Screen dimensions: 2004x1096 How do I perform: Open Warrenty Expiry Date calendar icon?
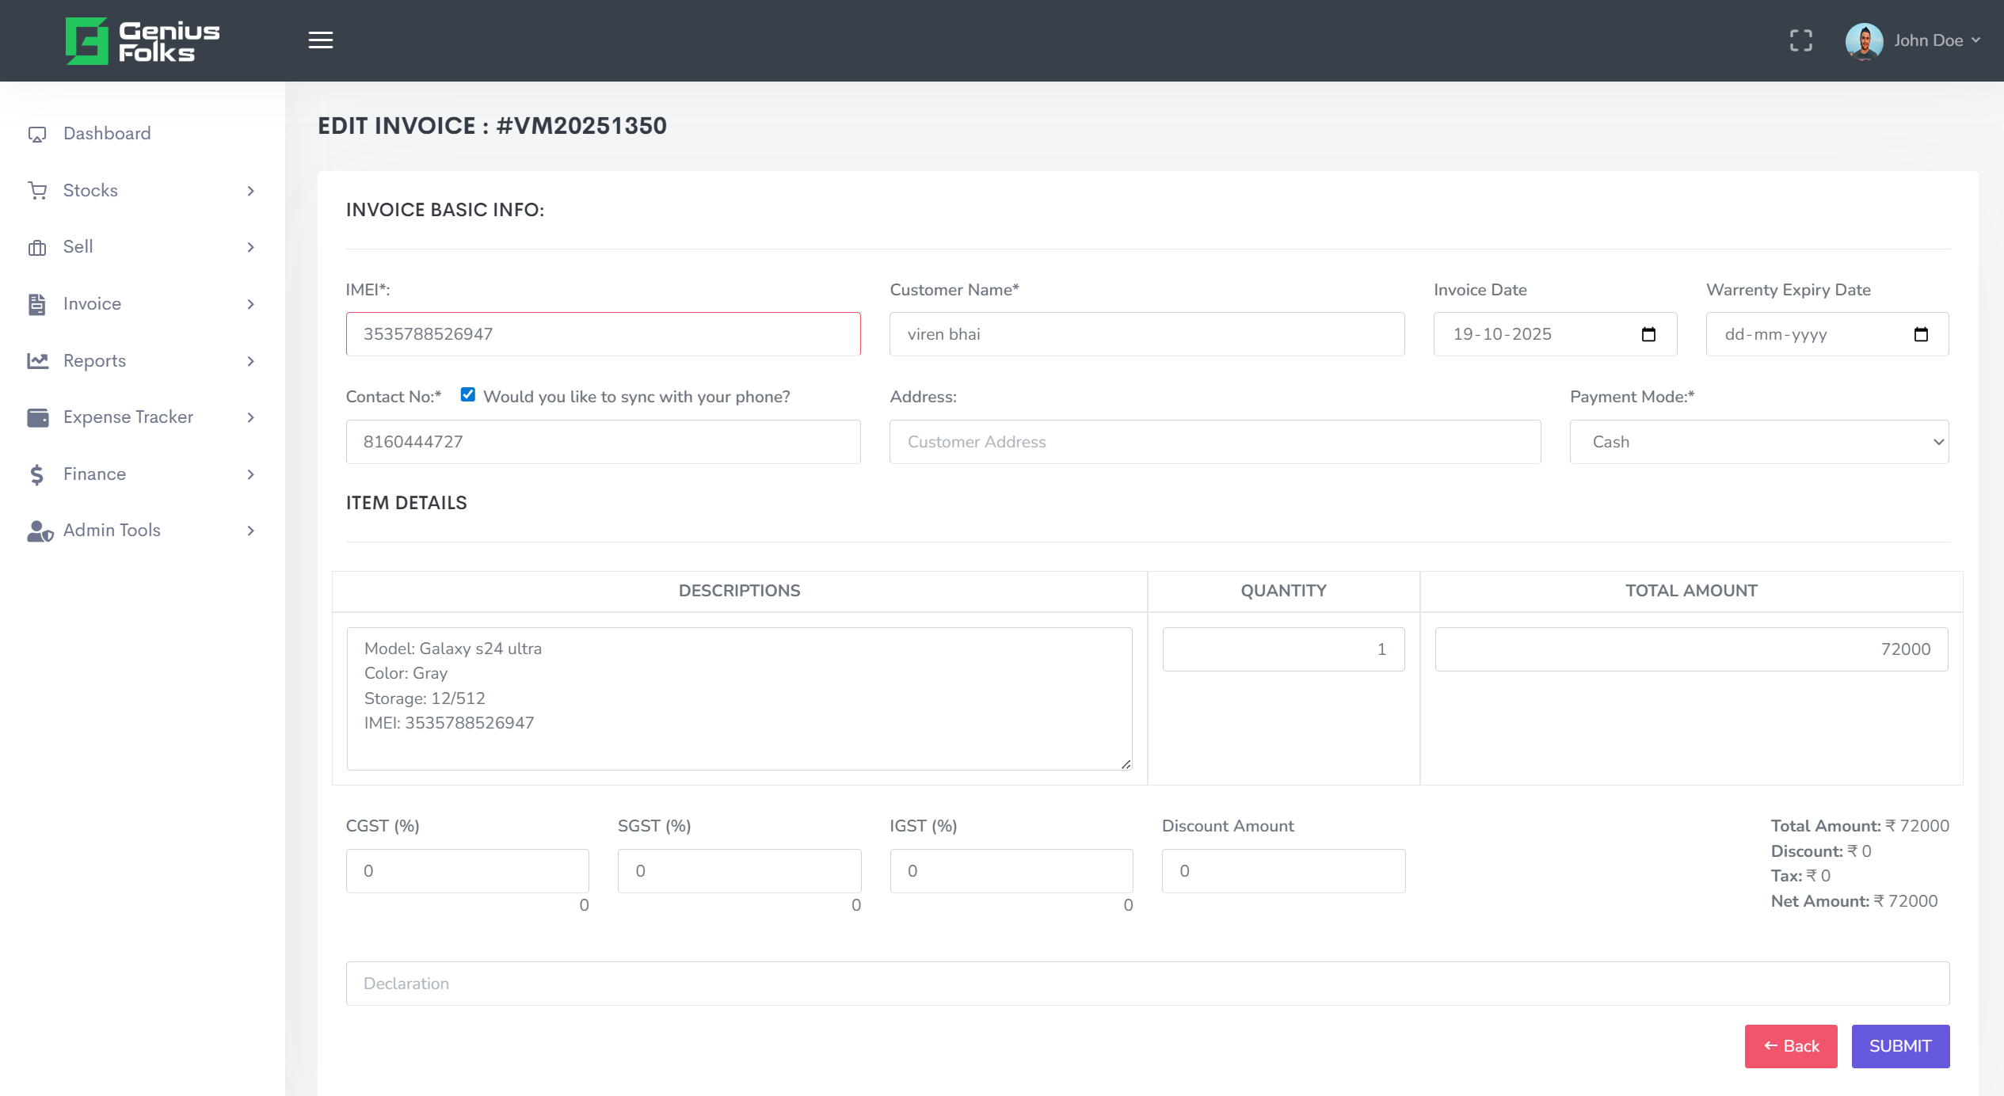point(1920,334)
